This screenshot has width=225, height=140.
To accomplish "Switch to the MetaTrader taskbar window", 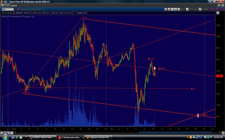I will (x=42, y=137).
